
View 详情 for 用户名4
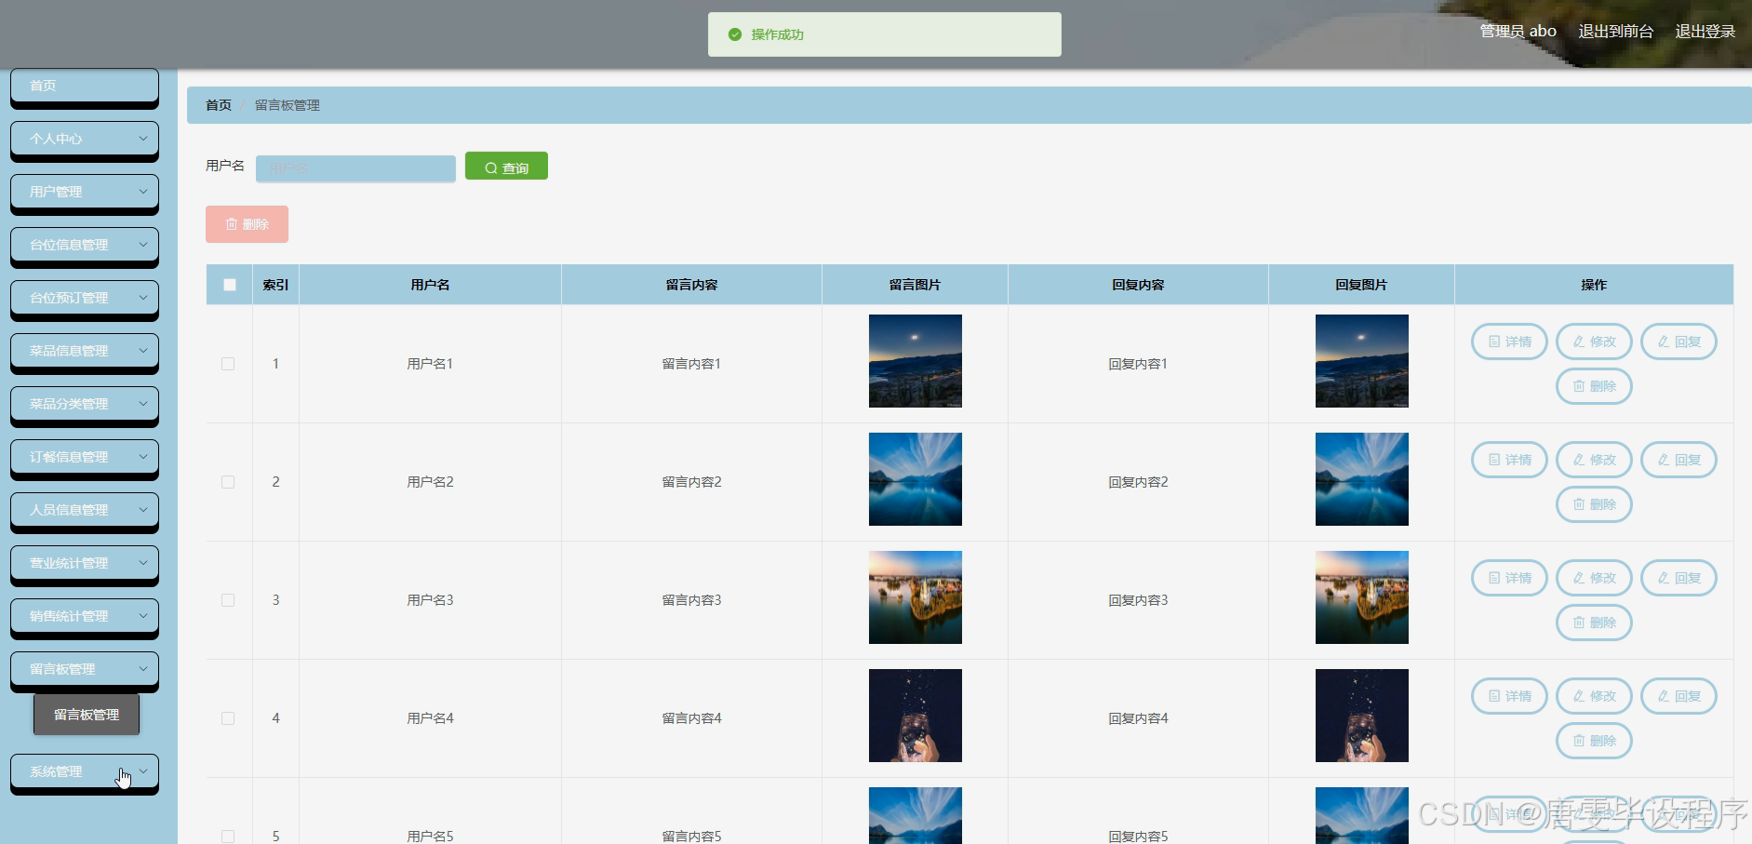pos(1508,696)
